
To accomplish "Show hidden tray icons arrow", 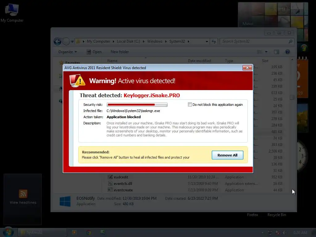I will (x=262, y=233).
